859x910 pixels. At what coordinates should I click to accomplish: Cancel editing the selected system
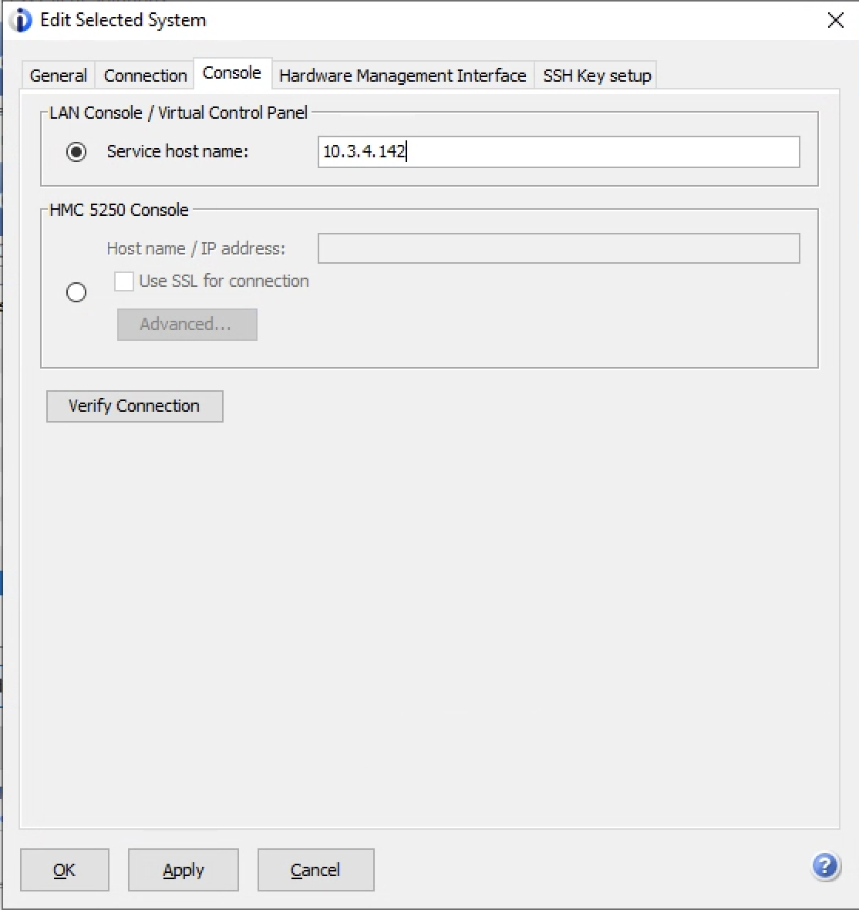click(315, 870)
